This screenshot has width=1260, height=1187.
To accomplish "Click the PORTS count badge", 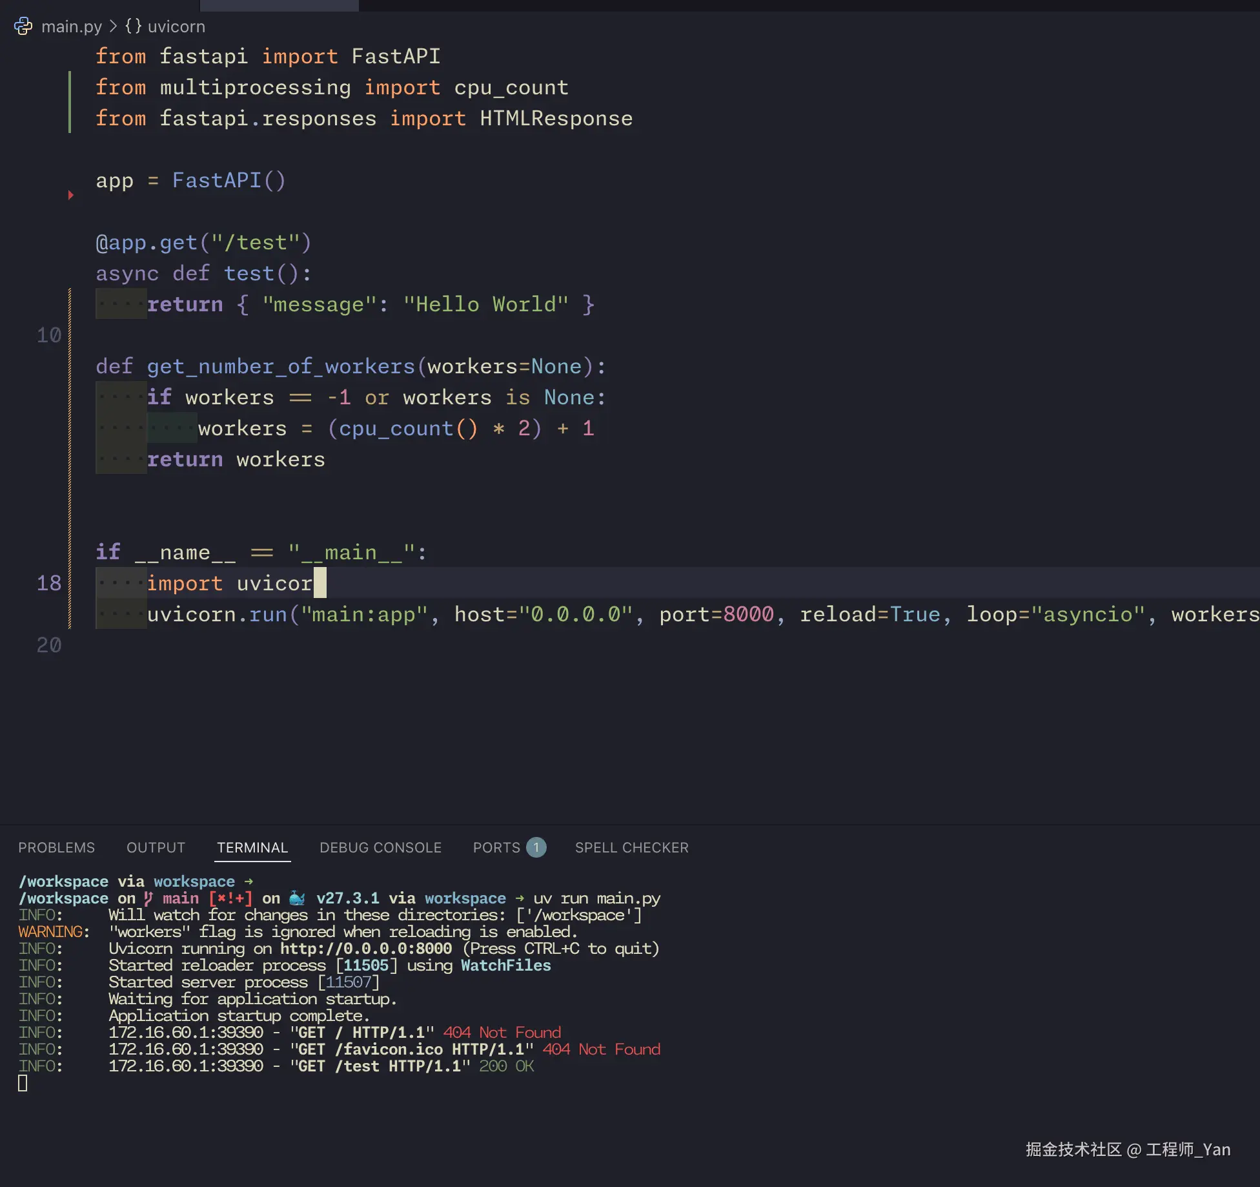I will (536, 847).
